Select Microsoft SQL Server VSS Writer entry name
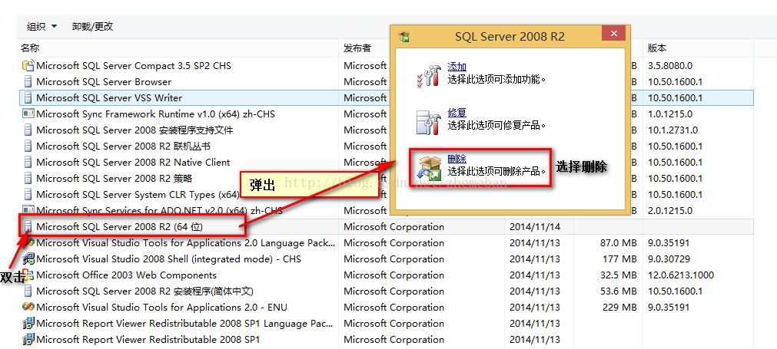 tap(109, 98)
